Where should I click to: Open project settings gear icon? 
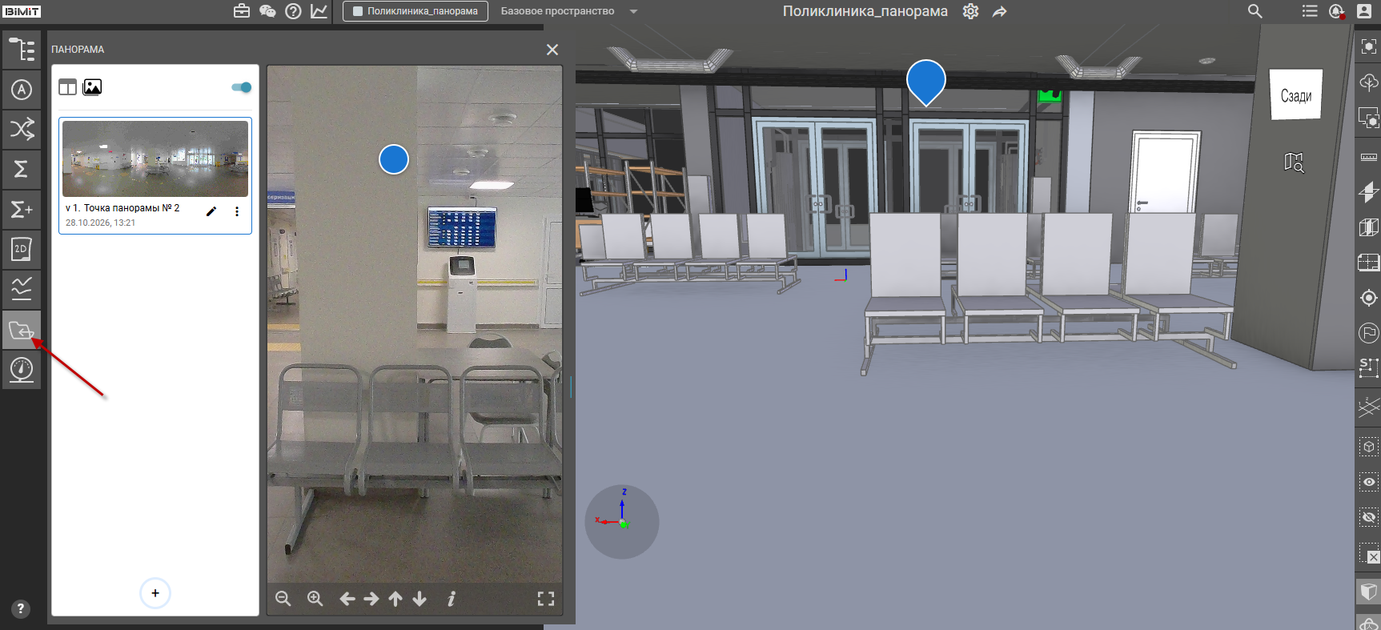tap(970, 11)
